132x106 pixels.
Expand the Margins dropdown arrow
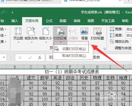19,42
